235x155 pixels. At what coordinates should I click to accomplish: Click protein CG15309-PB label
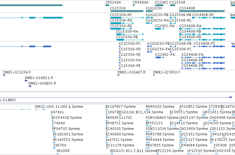point(130,66)
